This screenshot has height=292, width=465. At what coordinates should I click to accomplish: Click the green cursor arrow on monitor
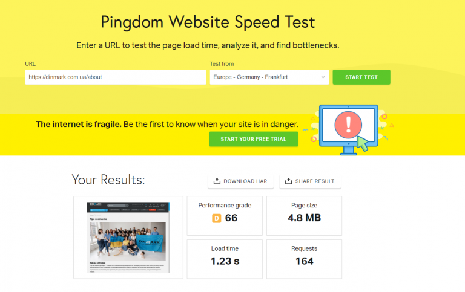363,143
